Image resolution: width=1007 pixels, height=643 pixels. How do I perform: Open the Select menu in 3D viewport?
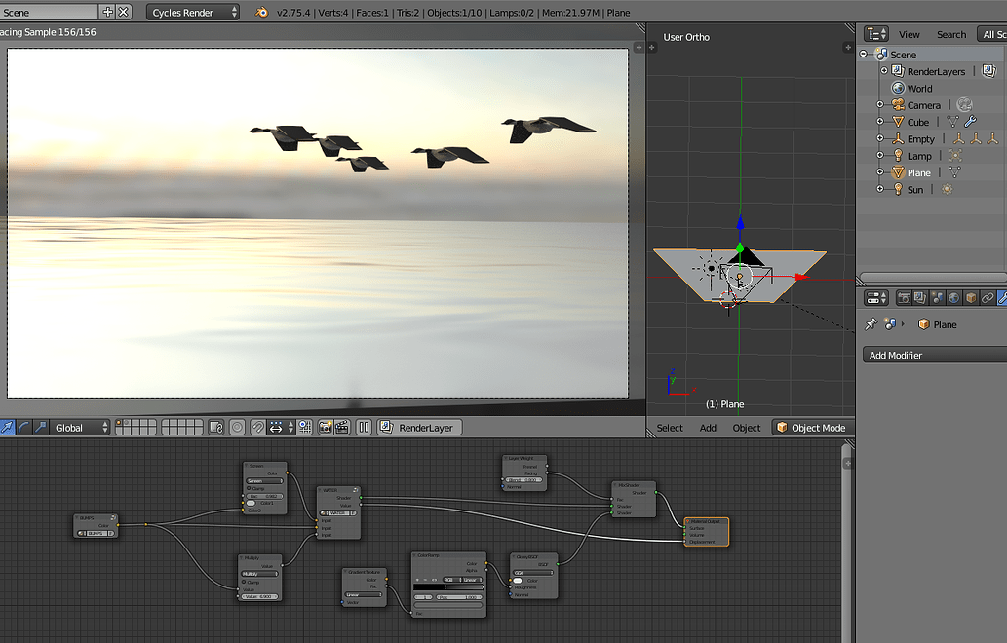[669, 428]
